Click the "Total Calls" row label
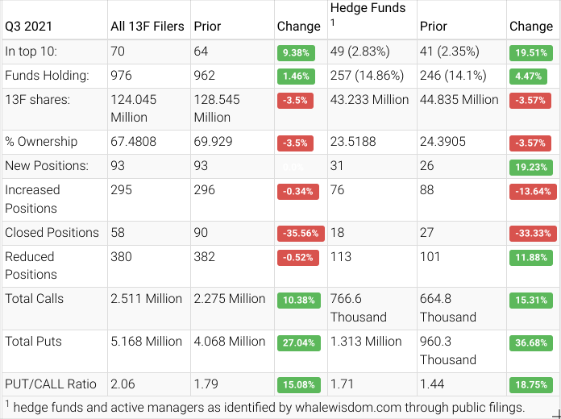The height and width of the screenshot is (419, 561). point(35,298)
